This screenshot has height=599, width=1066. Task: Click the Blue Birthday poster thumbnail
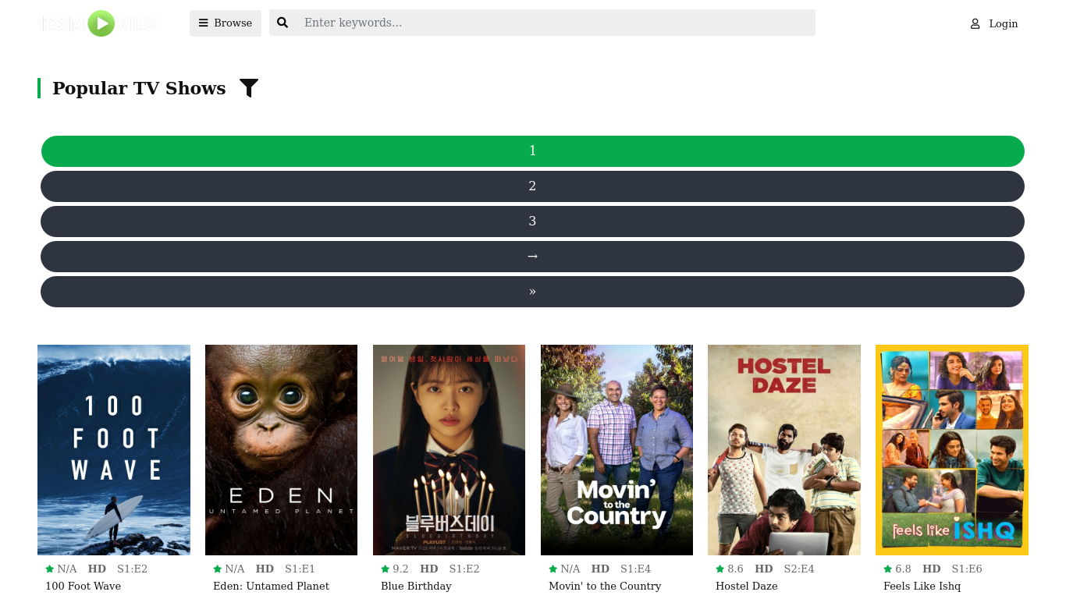449,450
